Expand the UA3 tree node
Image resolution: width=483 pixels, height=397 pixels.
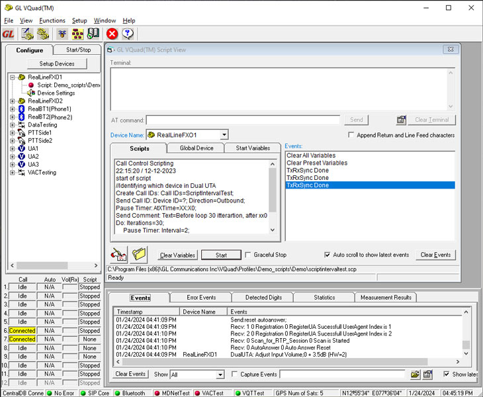(13, 165)
